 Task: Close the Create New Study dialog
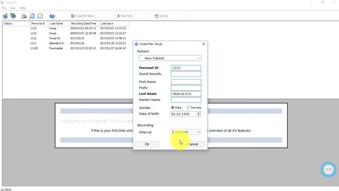[x=203, y=44]
